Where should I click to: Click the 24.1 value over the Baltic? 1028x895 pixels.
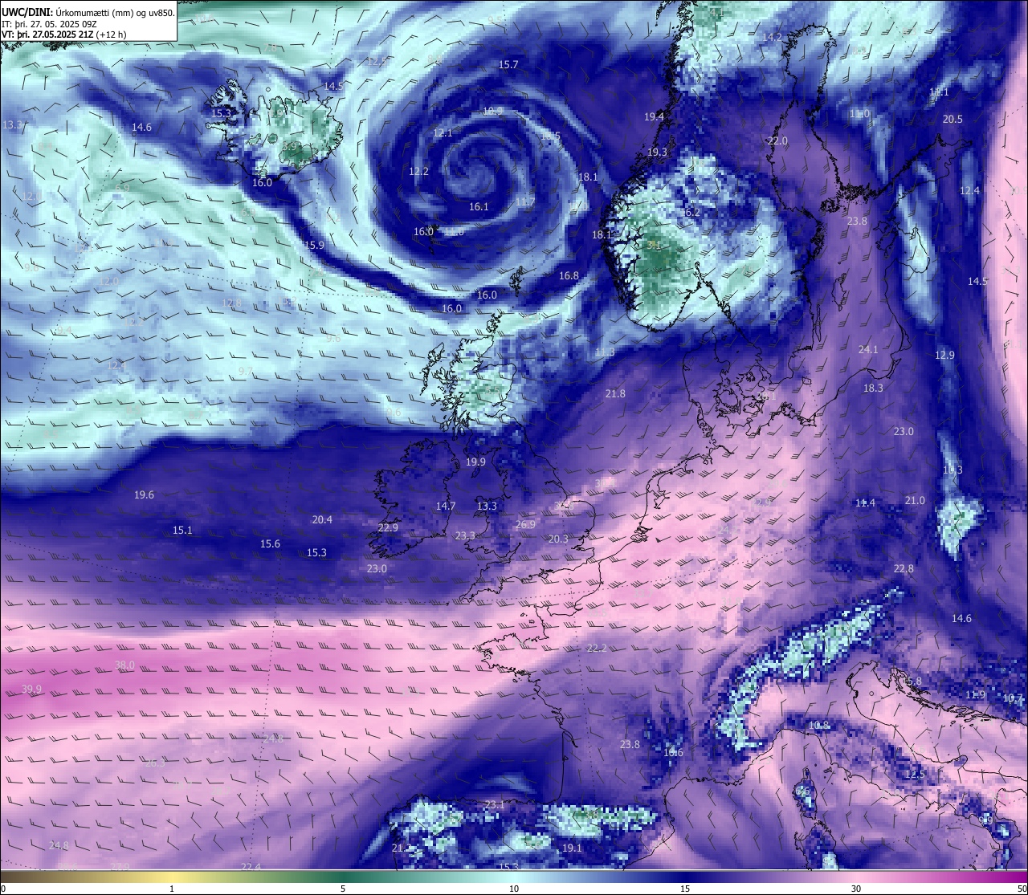[x=868, y=349]
